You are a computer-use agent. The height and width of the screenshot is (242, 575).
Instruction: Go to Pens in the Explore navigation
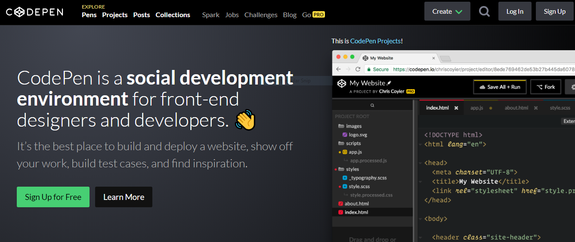click(x=89, y=15)
